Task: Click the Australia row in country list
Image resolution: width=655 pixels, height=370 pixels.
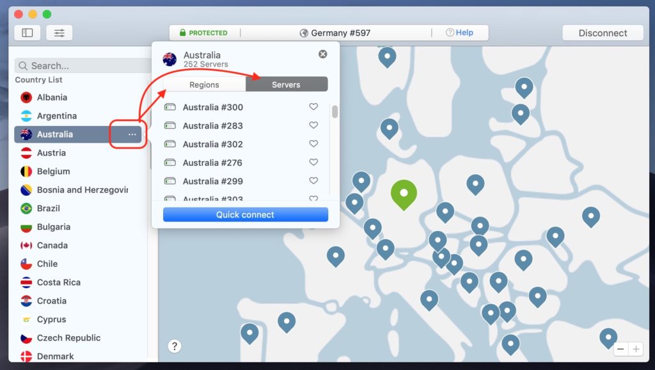Action: click(x=78, y=134)
